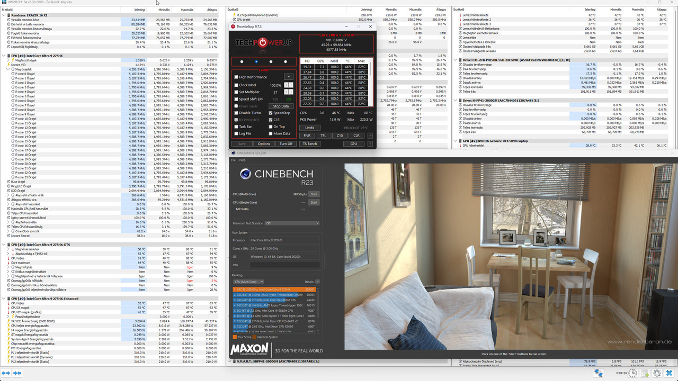This screenshot has width=678, height=381.
Task: Open the TS Bench window
Action: (310, 144)
